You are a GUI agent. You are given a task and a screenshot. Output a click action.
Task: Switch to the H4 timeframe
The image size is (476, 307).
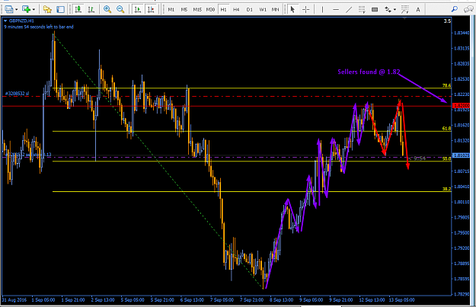(x=236, y=10)
